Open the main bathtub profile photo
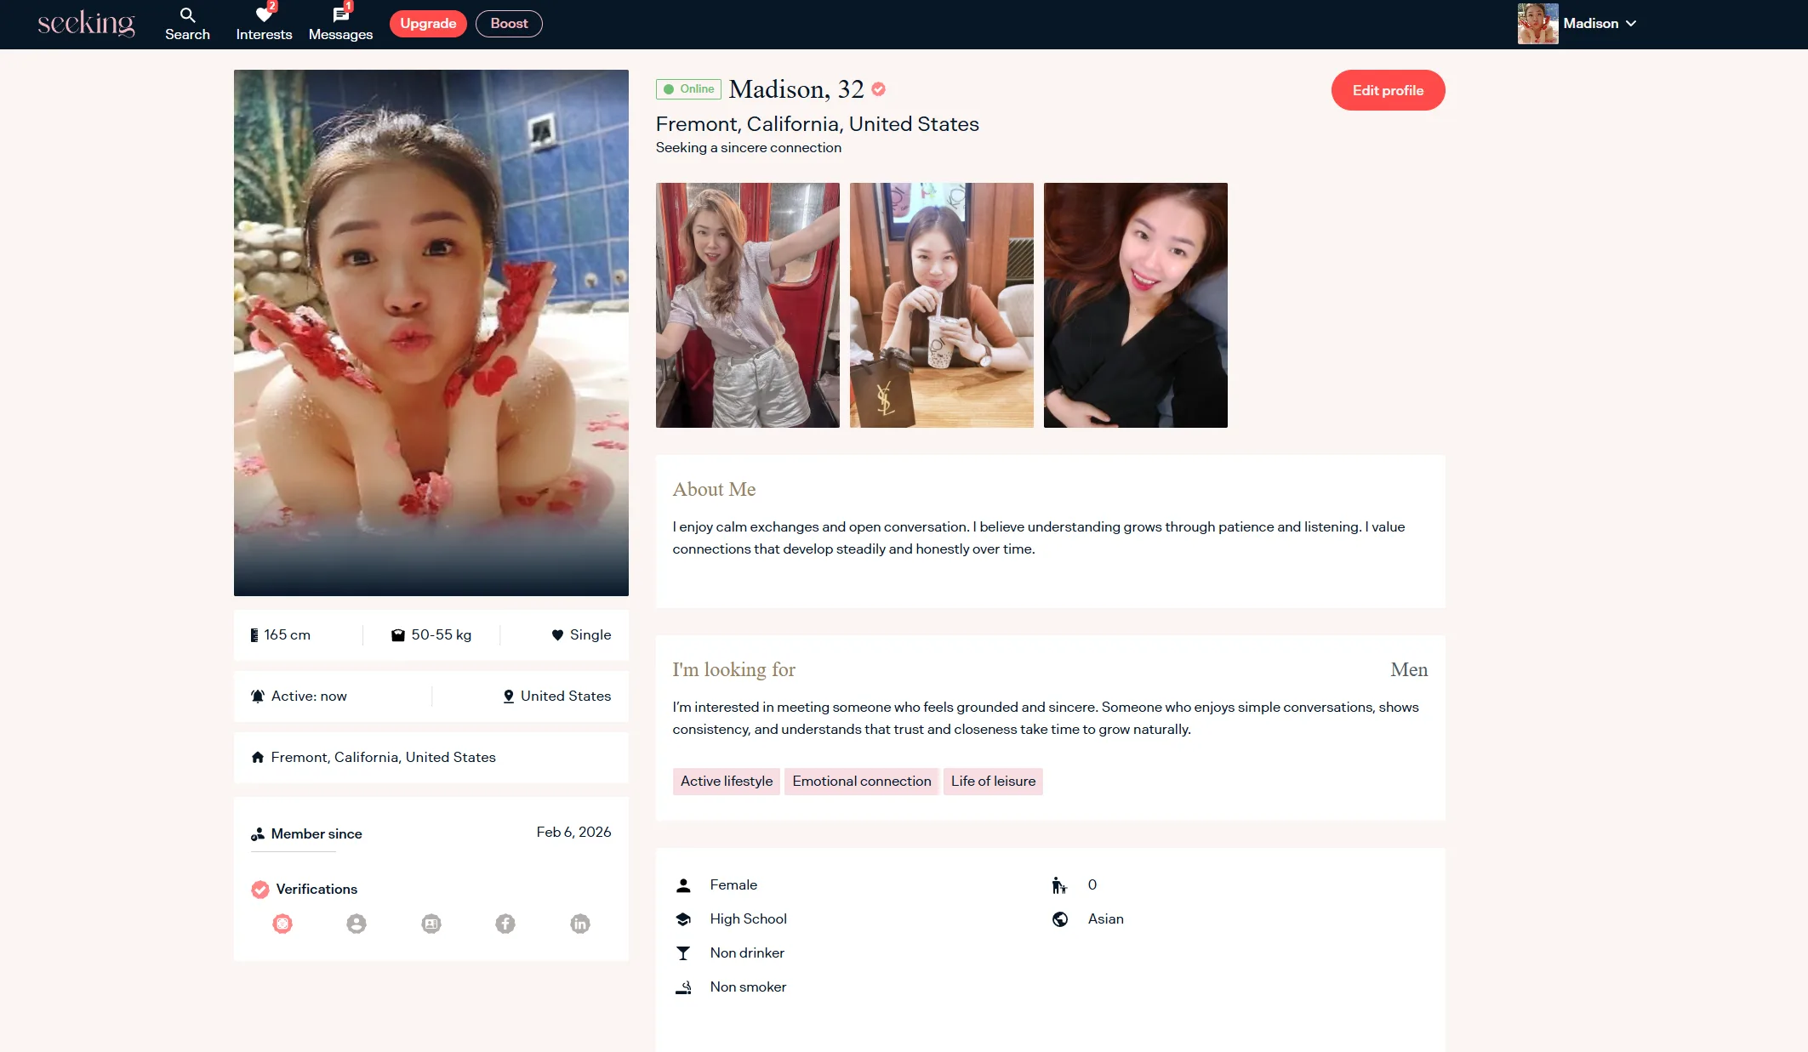This screenshot has width=1808, height=1052. pyautogui.click(x=431, y=333)
